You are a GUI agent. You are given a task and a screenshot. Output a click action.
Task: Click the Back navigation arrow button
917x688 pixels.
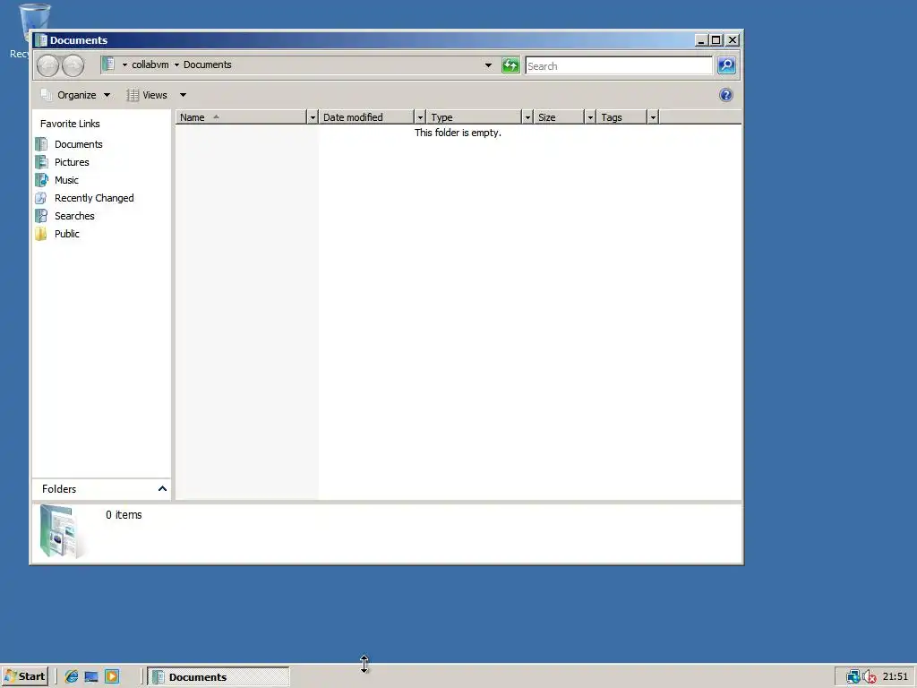tap(48, 65)
